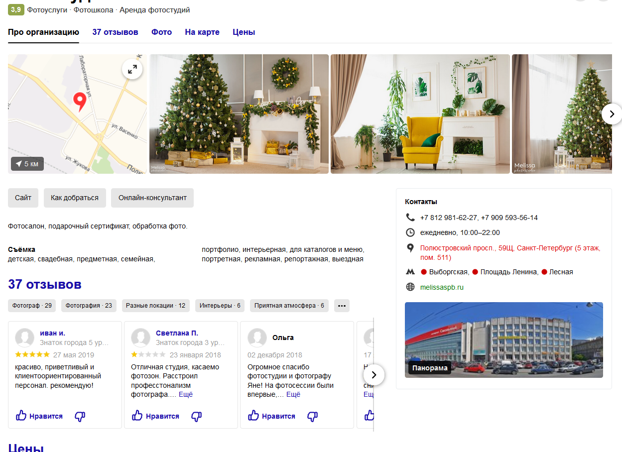Click Ольга's profile avatar
The height and width of the screenshot is (452, 622).
[x=257, y=338]
